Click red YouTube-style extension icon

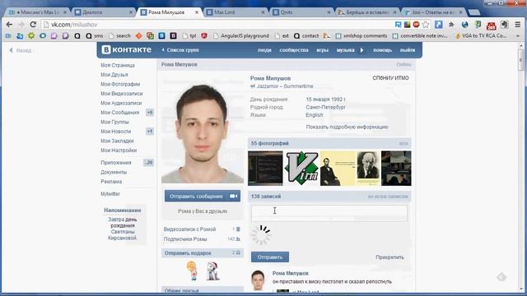point(491,25)
